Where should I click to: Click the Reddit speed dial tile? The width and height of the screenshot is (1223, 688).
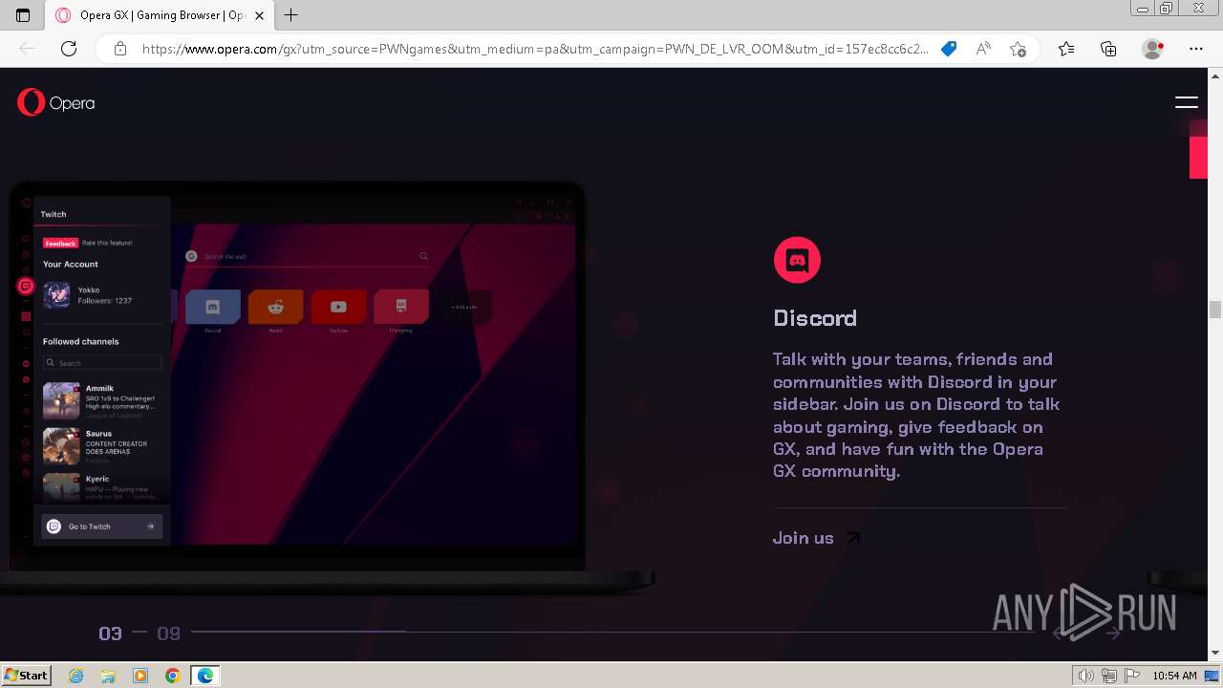click(x=276, y=307)
